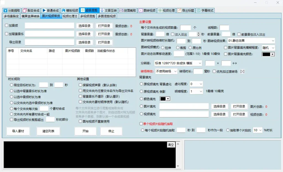Choose 以选中背景音乐时长为准 radio

12,91
